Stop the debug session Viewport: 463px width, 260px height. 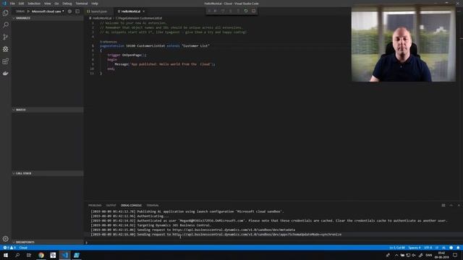254,11
